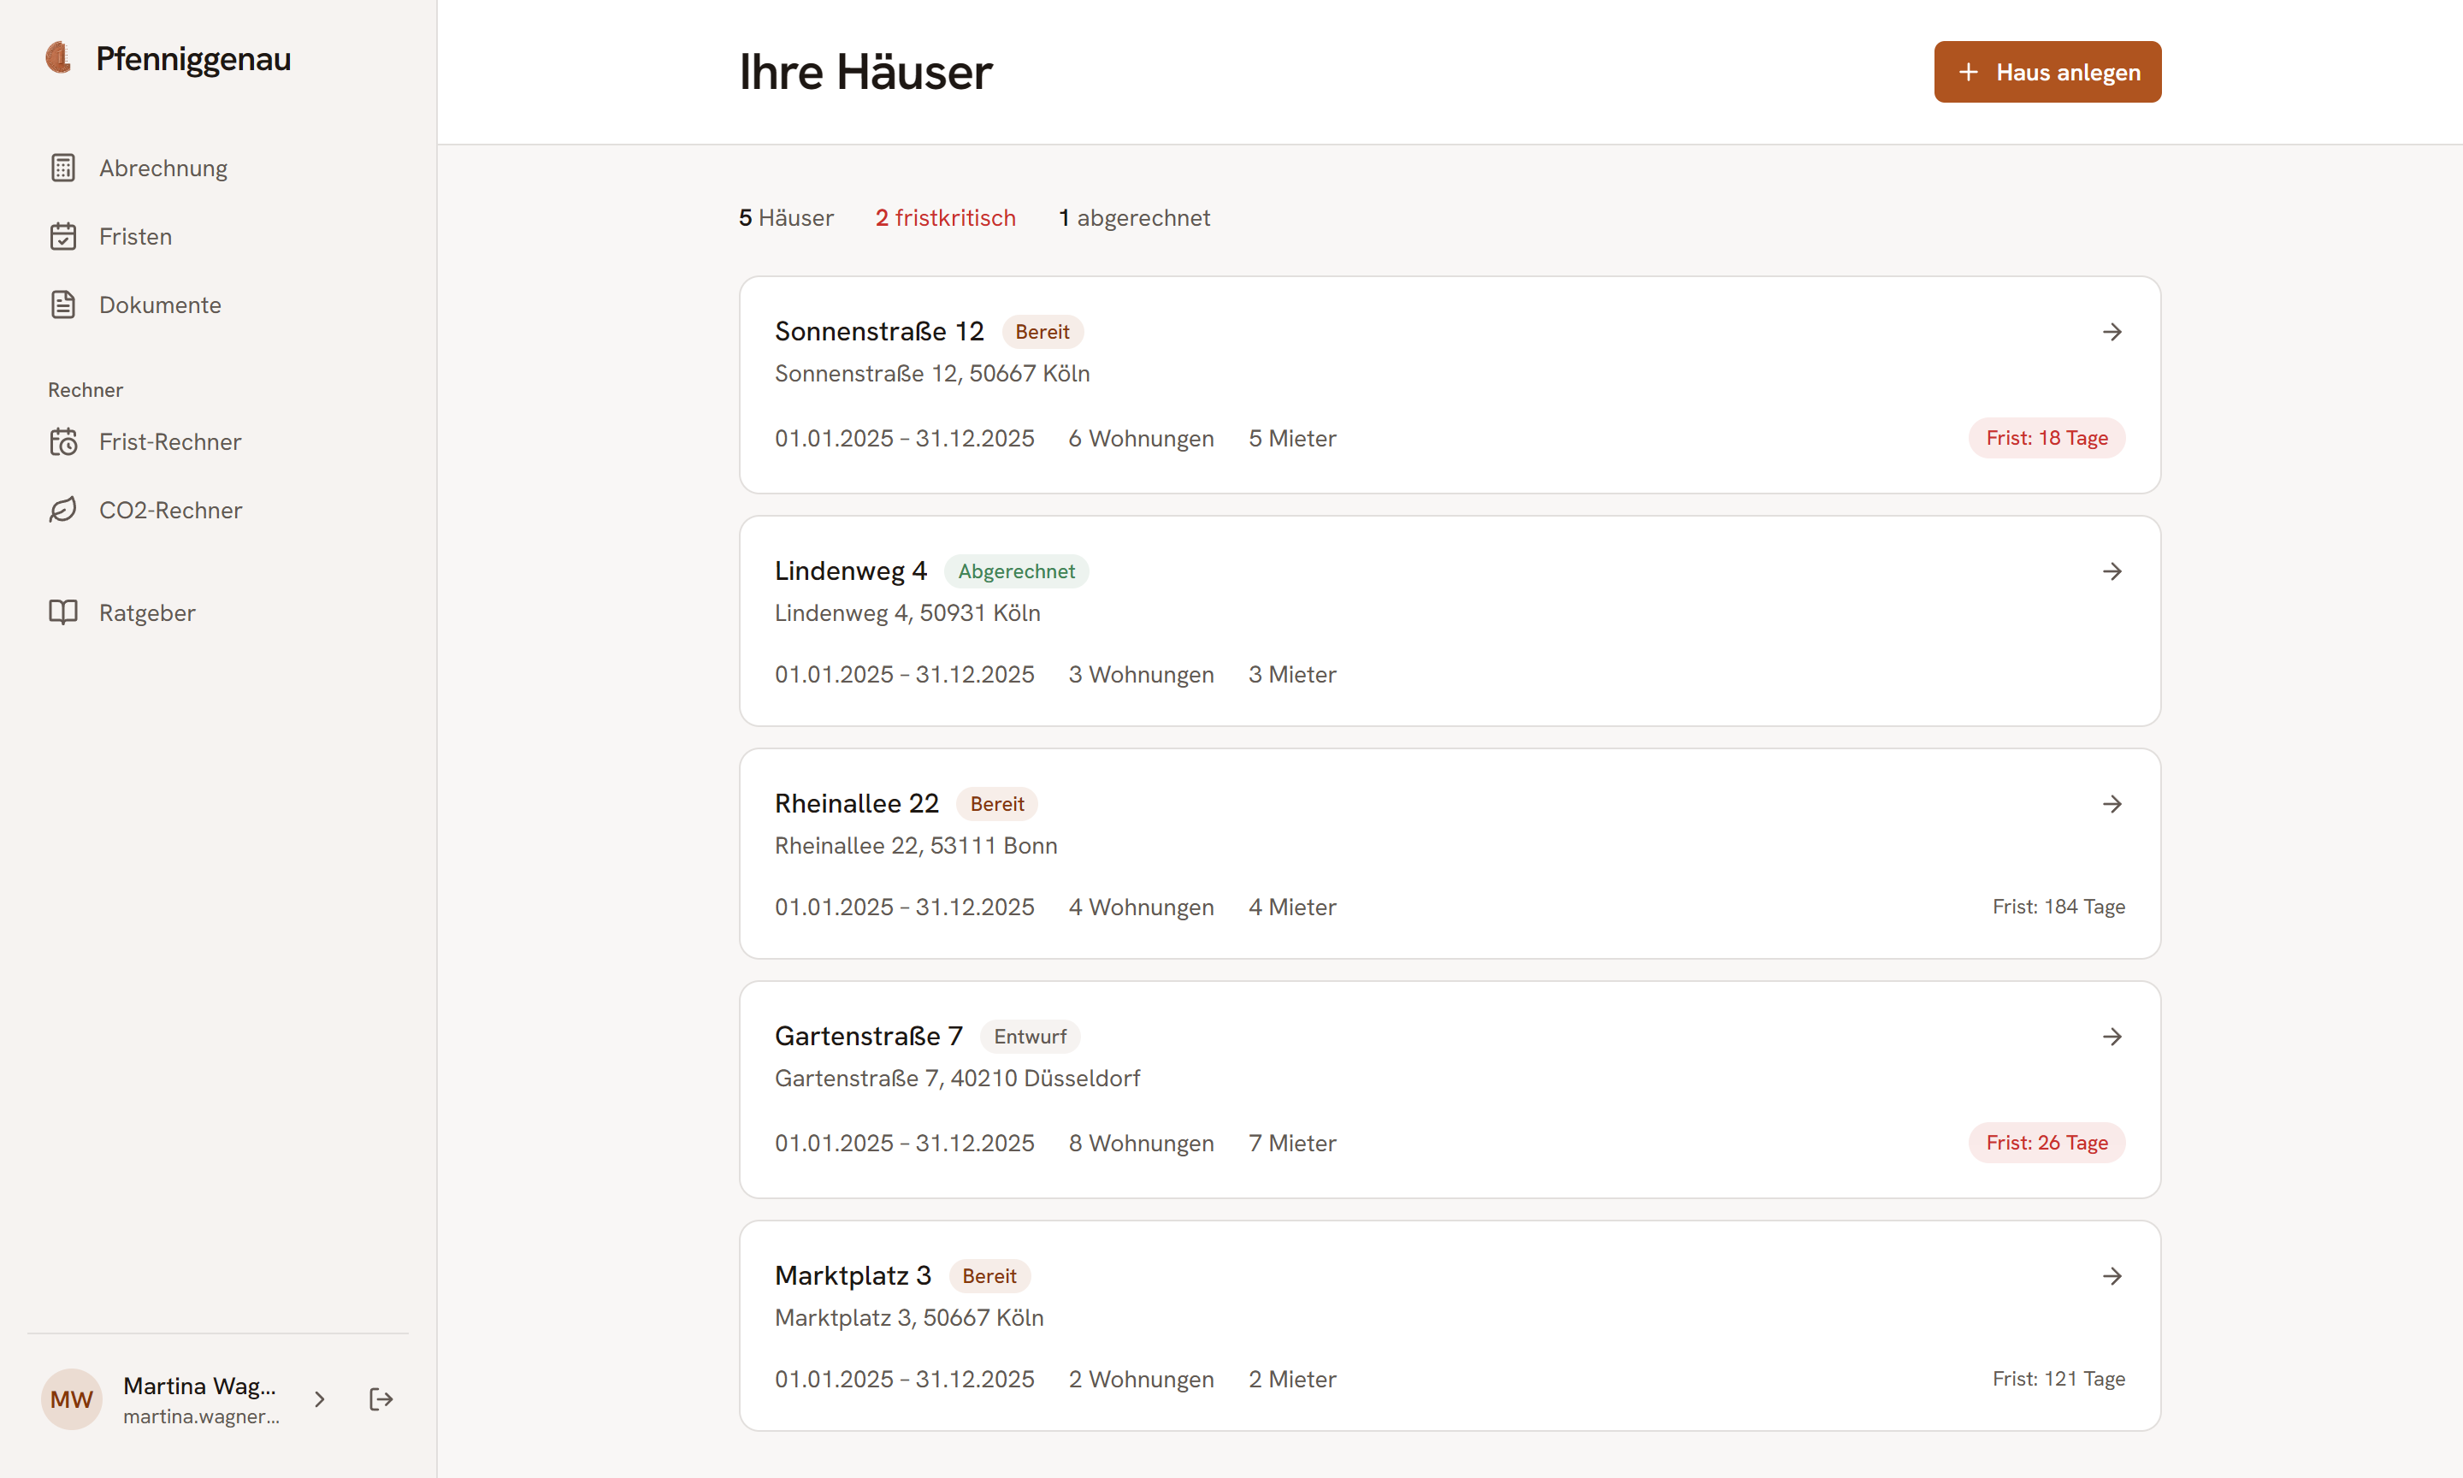Click the plus icon in Haus anlegen

click(x=1968, y=72)
